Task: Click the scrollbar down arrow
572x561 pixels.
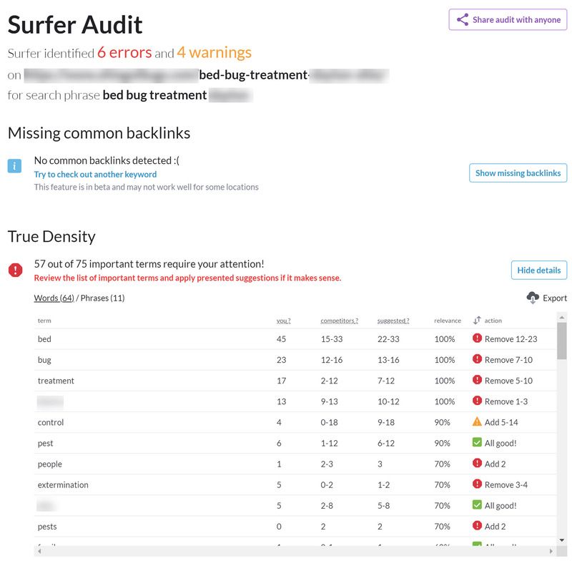Action: pyautogui.click(x=562, y=540)
